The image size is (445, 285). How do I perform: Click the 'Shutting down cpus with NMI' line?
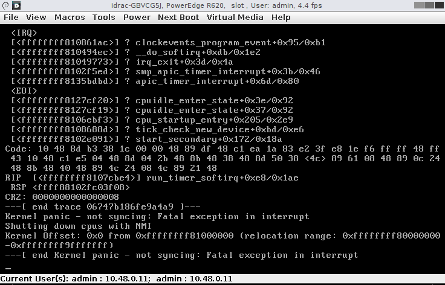(x=78, y=226)
